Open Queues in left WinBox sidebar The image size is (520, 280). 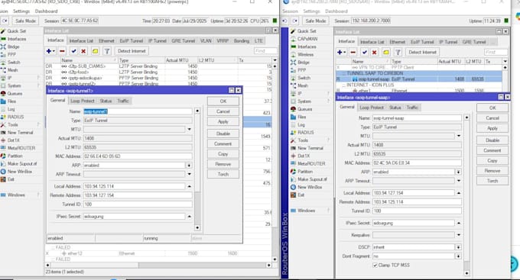click(15, 93)
